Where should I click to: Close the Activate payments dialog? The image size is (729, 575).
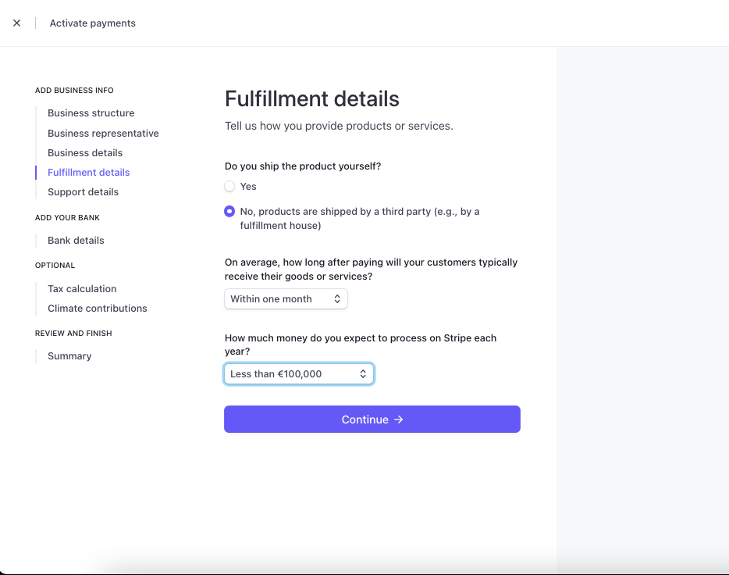pyautogui.click(x=16, y=23)
